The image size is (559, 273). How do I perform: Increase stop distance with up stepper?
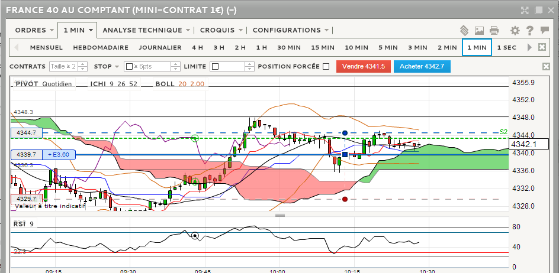pos(176,64)
